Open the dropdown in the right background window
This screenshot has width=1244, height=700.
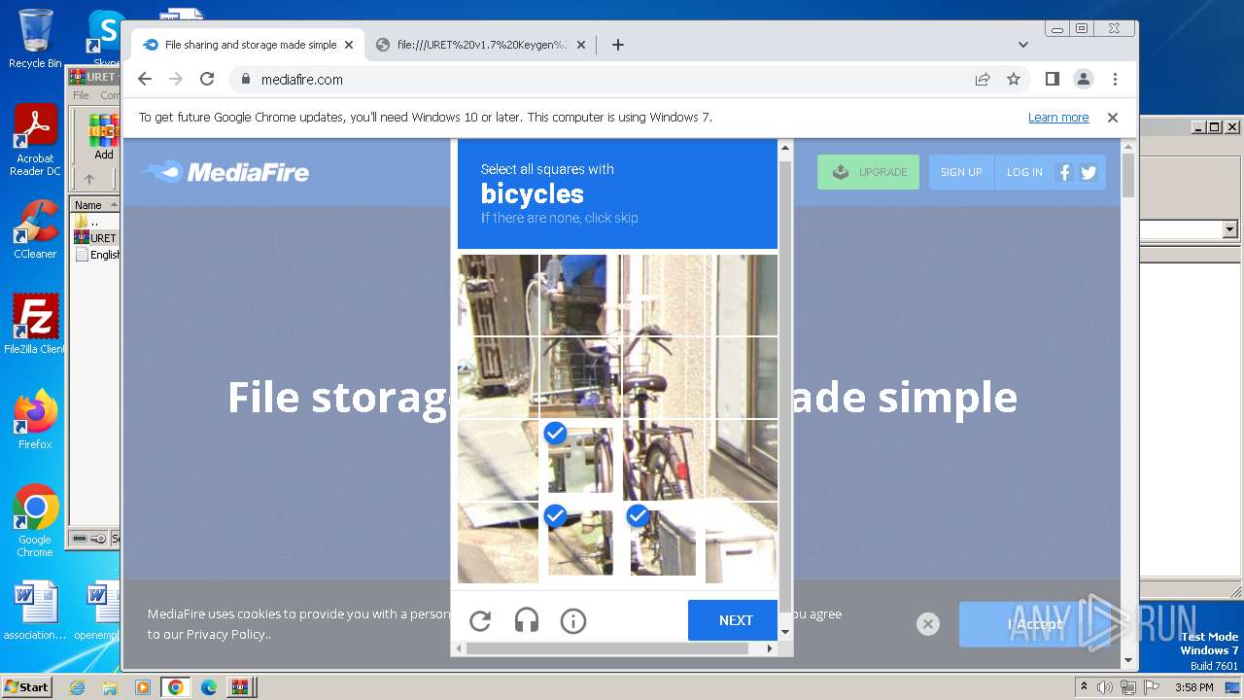tap(1229, 229)
